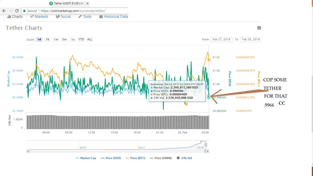Set zoom range to YTD
The width and height of the screenshot is (313, 176).
[x=81, y=39]
